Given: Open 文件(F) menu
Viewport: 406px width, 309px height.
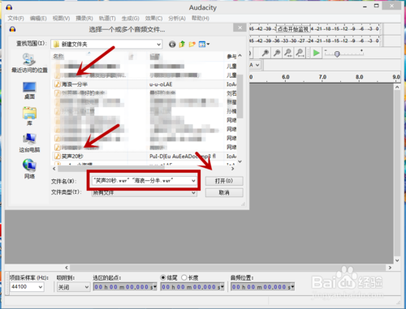Looking at the screenshot, I should 15,19.
